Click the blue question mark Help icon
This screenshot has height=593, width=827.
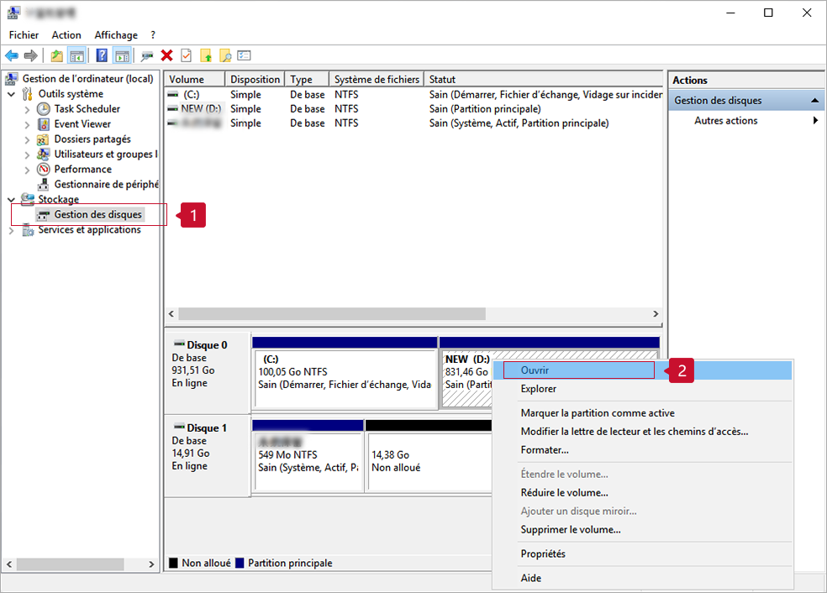(x=102, y=55)
